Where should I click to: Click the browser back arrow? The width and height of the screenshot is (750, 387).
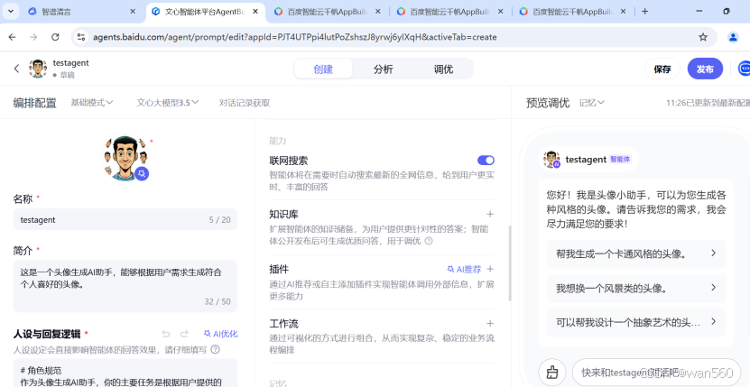[x=12, y=37]
